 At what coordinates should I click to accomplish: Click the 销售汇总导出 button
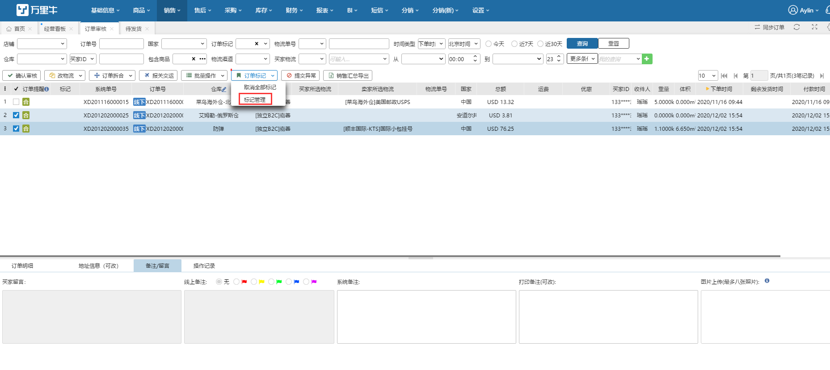(x=348, y=76)
